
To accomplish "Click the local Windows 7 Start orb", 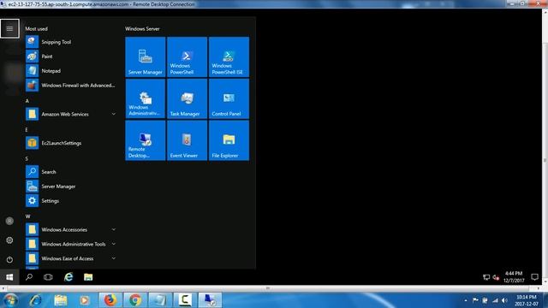I will (x=10, y=300).
